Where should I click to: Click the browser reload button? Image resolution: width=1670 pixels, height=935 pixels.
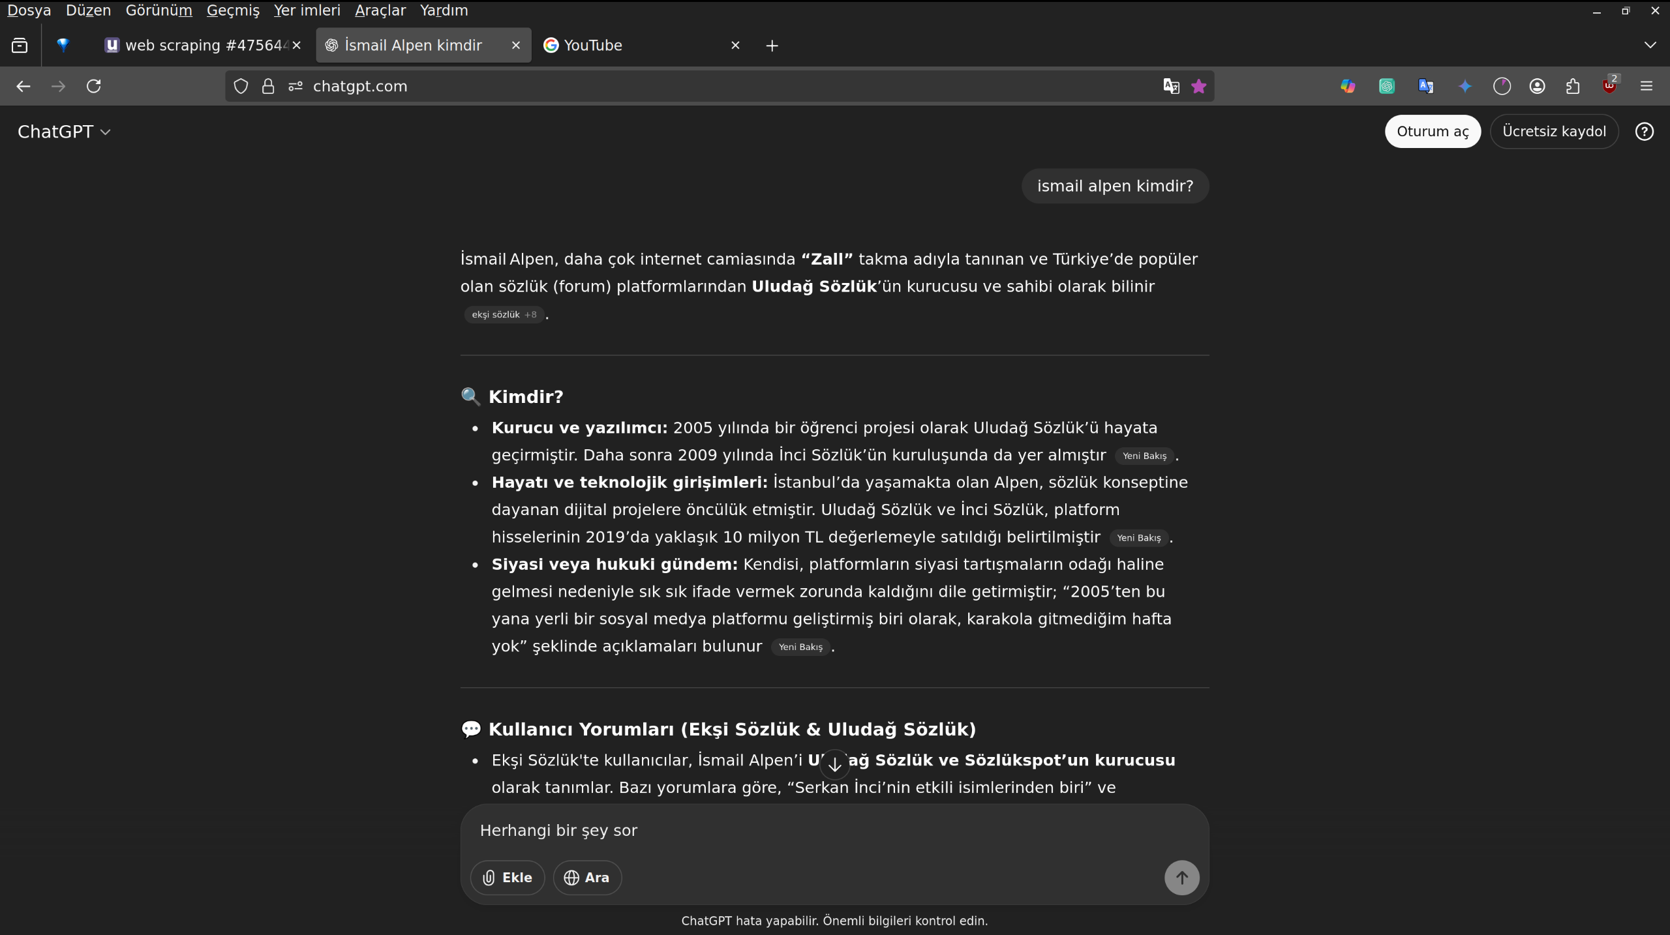(94, 86)
